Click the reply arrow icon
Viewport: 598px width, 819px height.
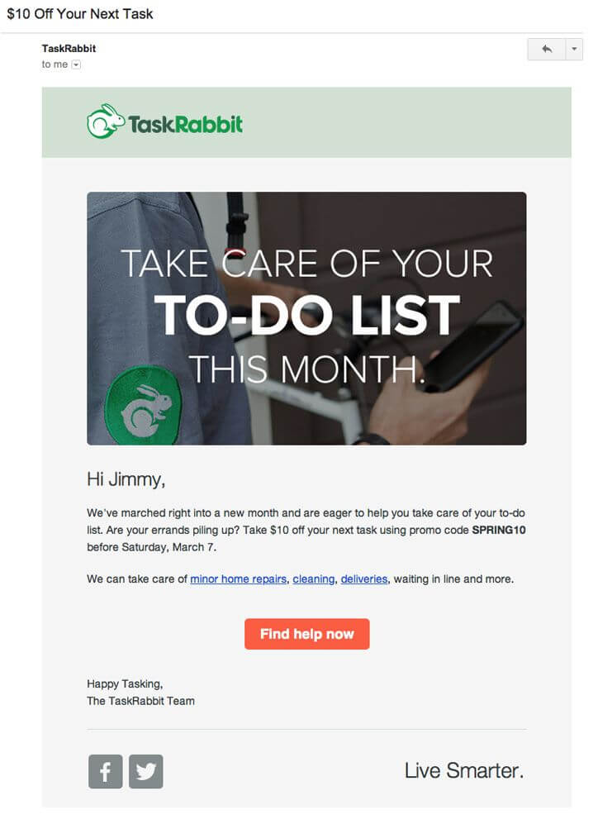546,49
